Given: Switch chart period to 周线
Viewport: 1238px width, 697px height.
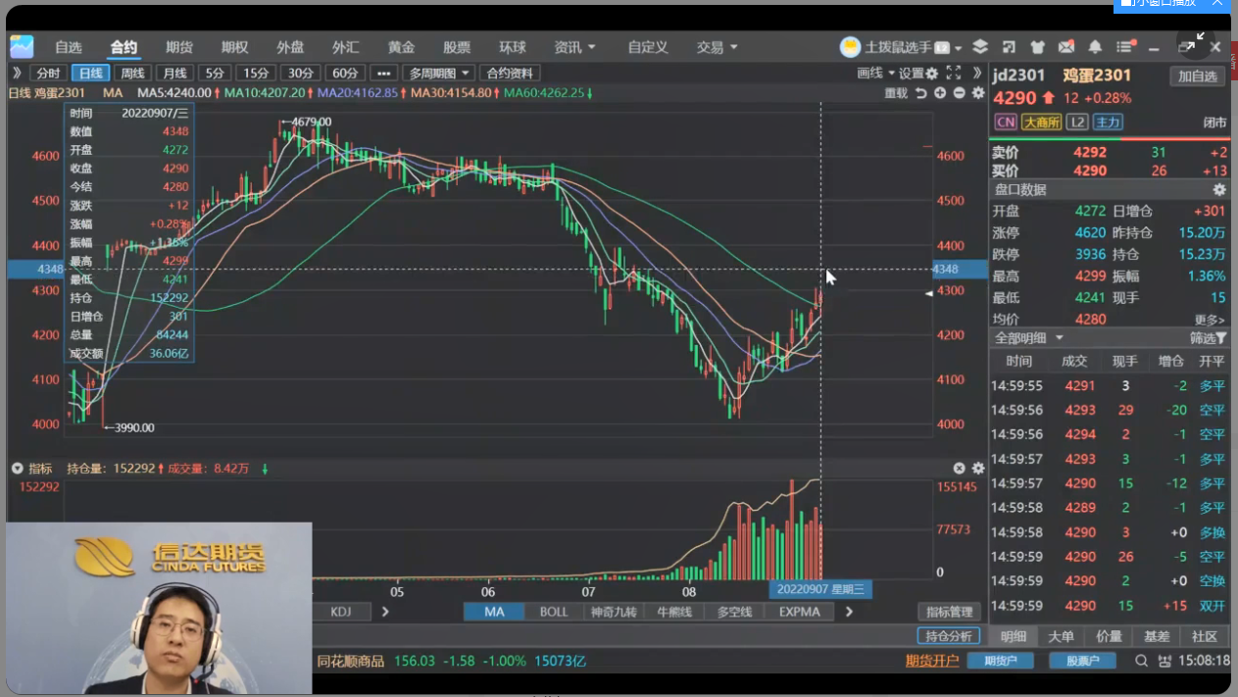Looking at the screenshot, I should click(x=132, y=73).
